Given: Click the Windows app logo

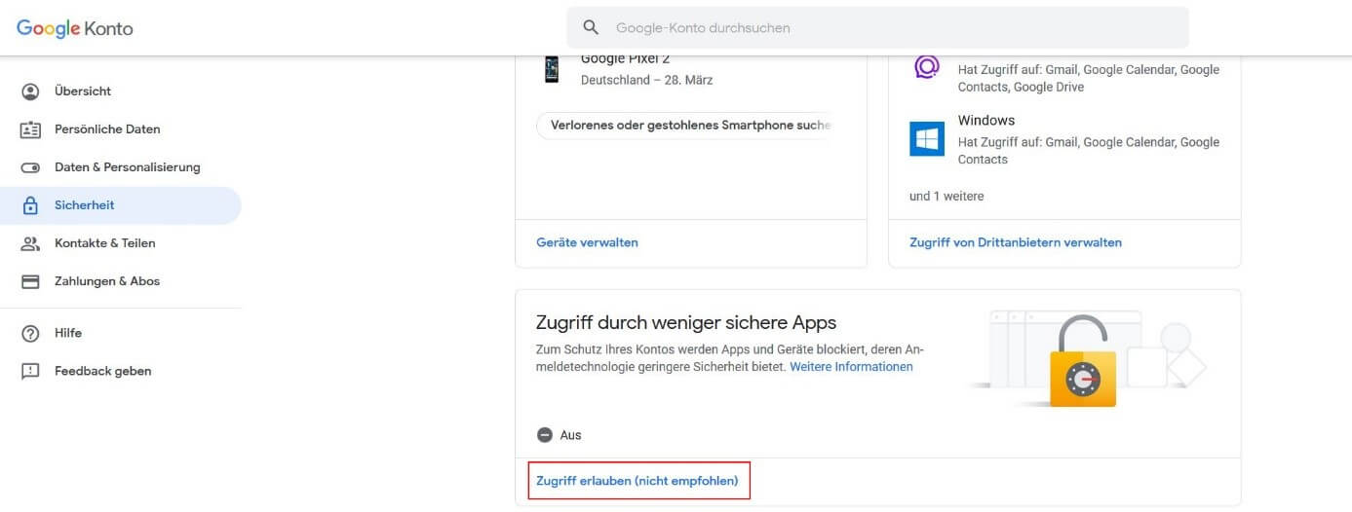Looking at the screenshot, I should click(927, 139).
